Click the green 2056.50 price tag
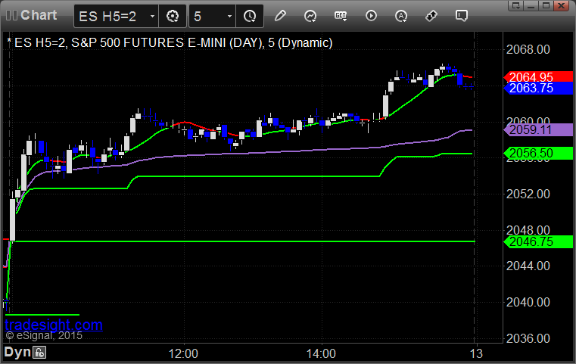Viewport: 576px width, 364px height. (x=538, y=153)
